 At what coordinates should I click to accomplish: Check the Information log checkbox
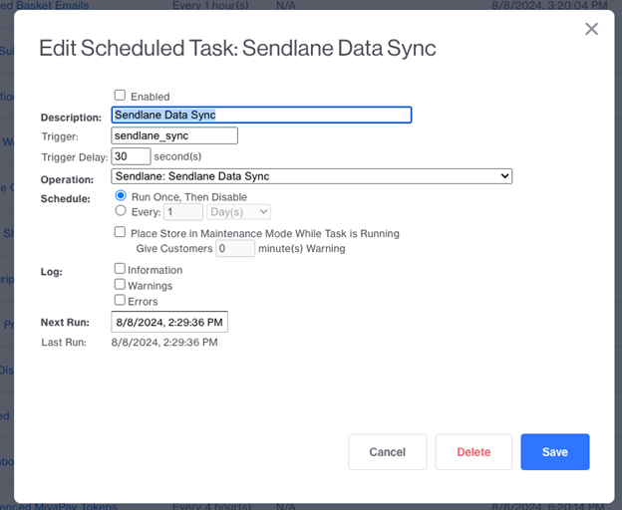[x=120, y=268]
